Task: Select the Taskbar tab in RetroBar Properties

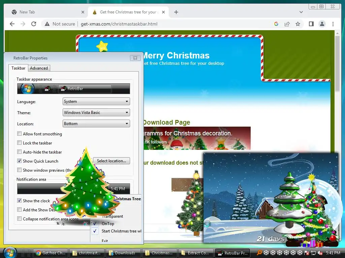Action: click(x=18, y=68)
